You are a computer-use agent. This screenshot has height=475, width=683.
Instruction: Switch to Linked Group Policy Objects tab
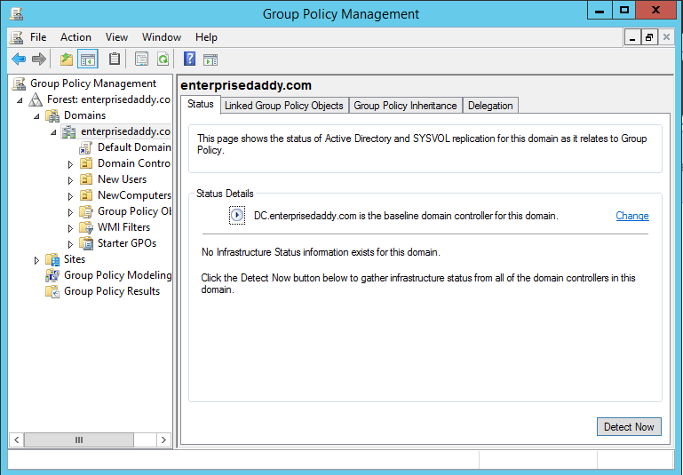[x=283, y=106]
